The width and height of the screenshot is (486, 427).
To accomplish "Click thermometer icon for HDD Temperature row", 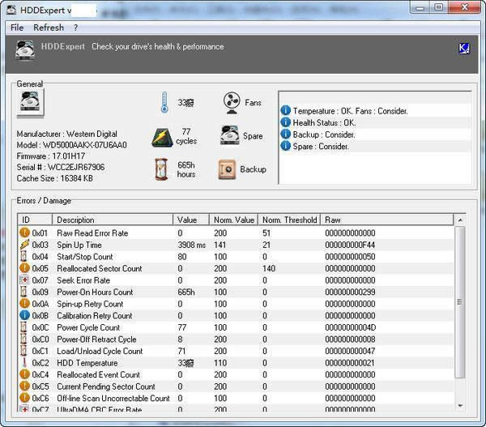I will coord(24,362).
